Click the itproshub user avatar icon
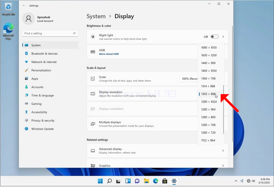Screen dimensions: 274x187 (28, 19)
